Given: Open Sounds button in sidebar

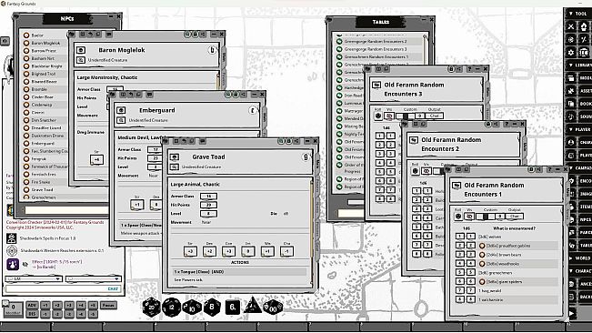Looking at the screenshot, I should pos(578,116).
